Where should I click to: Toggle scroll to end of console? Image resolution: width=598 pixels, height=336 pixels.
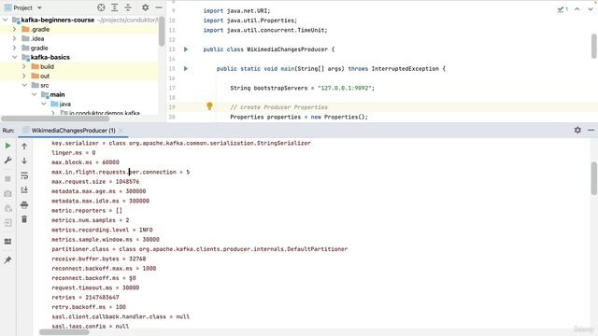[x=24, y=189]
